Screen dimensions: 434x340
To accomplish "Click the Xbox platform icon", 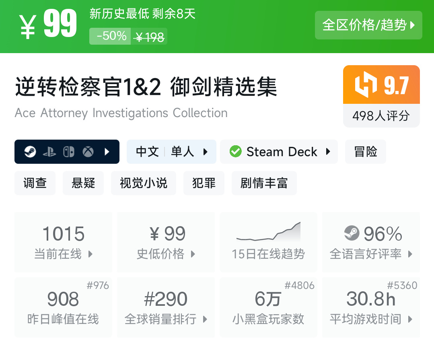I will (88, 152).
